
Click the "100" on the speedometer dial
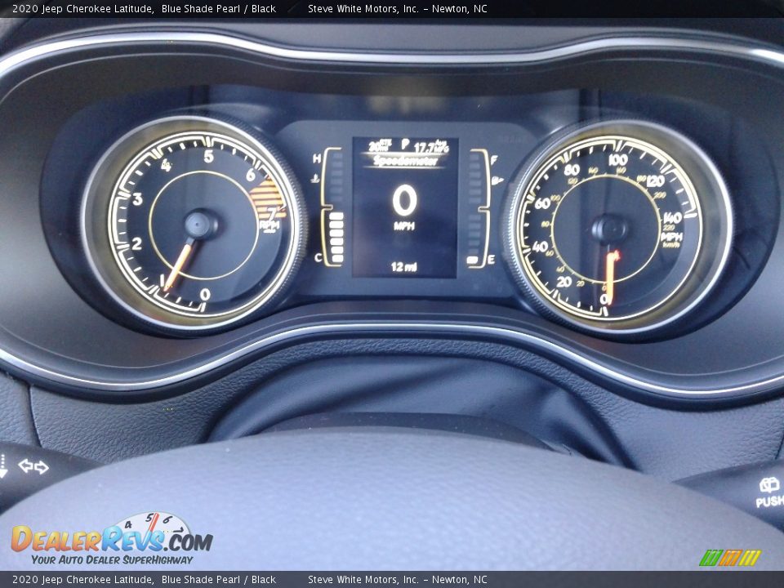pyautogui.click(x=618, y=160)
